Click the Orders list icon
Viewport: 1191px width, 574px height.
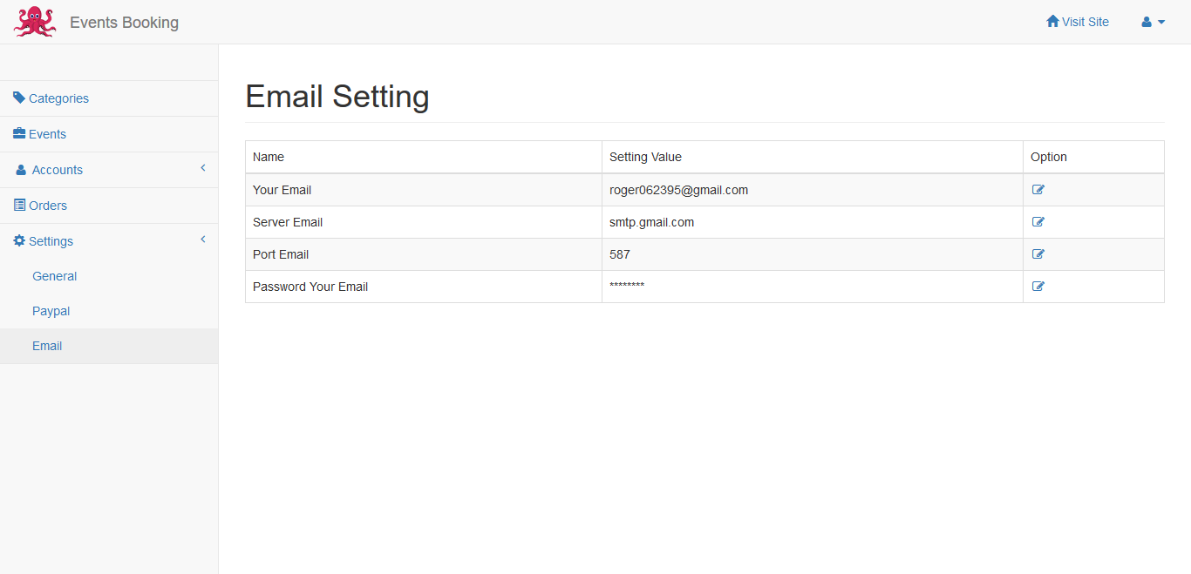[19, 205]
